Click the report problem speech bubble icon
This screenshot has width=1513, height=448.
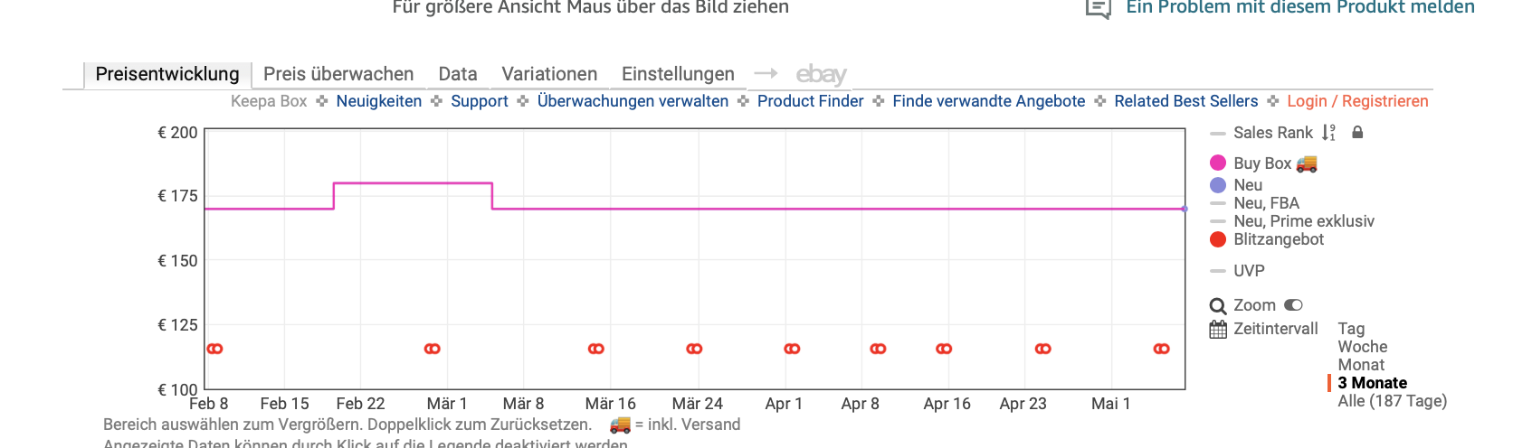(x=1098, y=8)
